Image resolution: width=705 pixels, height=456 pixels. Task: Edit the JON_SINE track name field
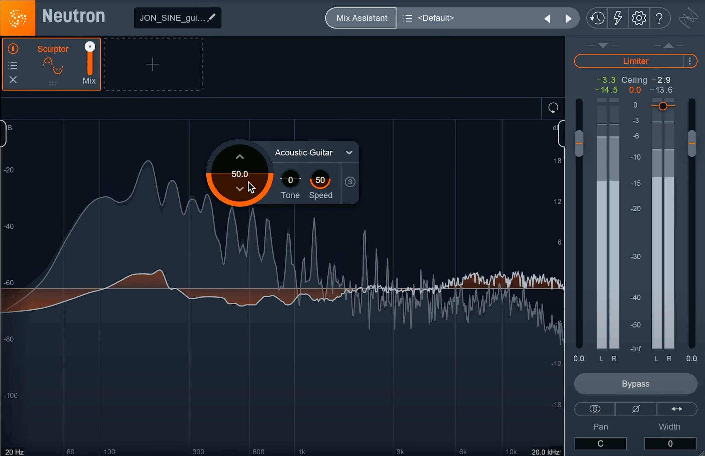coord(178,18)
